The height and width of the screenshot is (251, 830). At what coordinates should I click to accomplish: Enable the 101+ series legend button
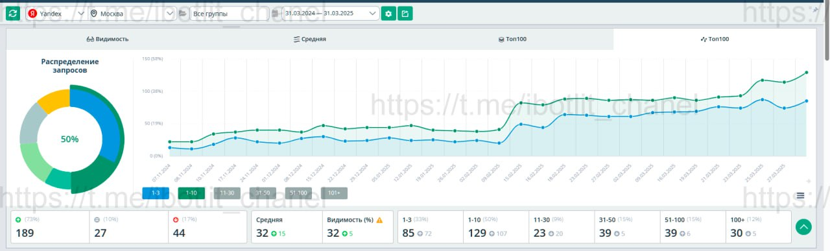coord(334,193)
